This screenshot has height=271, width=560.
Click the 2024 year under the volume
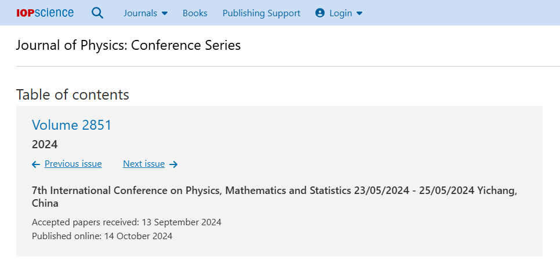click(45, 144)
